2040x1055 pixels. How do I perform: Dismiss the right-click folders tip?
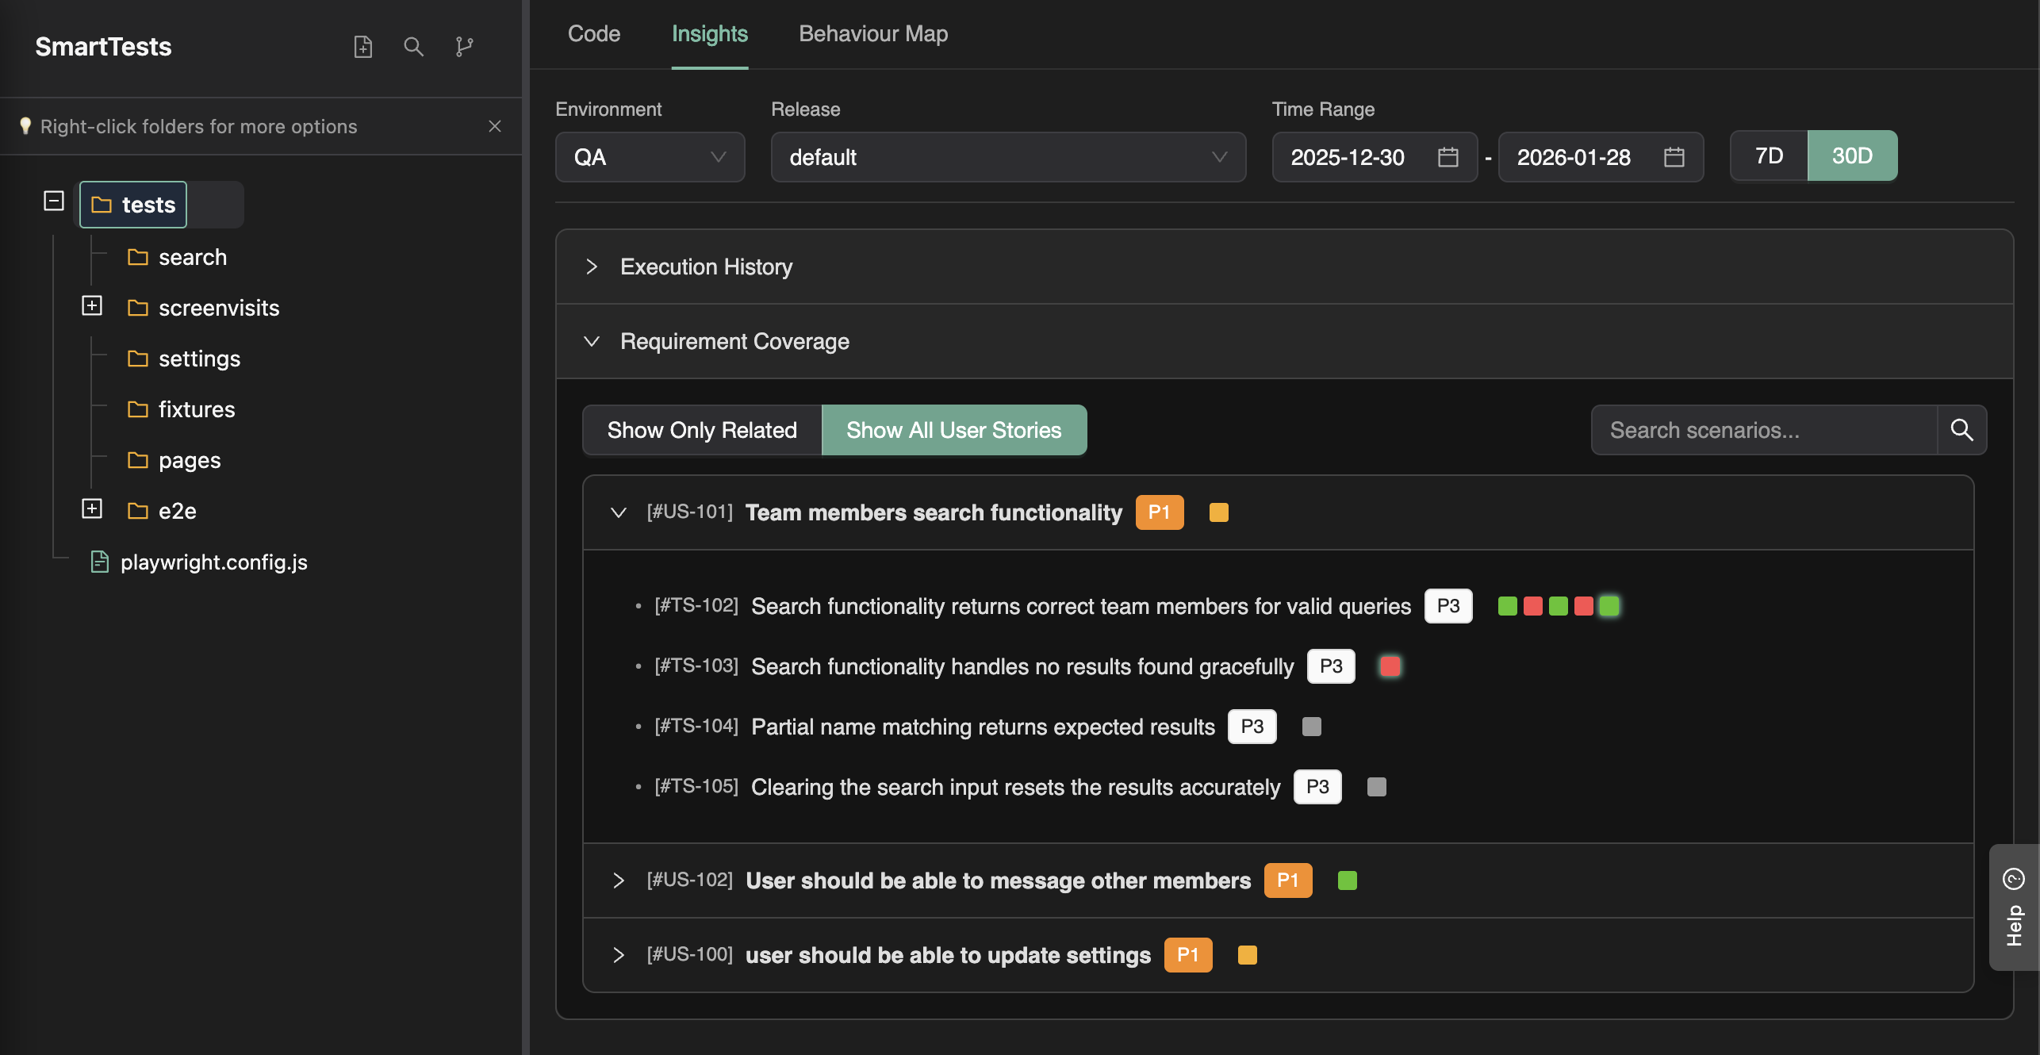coord(495,126)
